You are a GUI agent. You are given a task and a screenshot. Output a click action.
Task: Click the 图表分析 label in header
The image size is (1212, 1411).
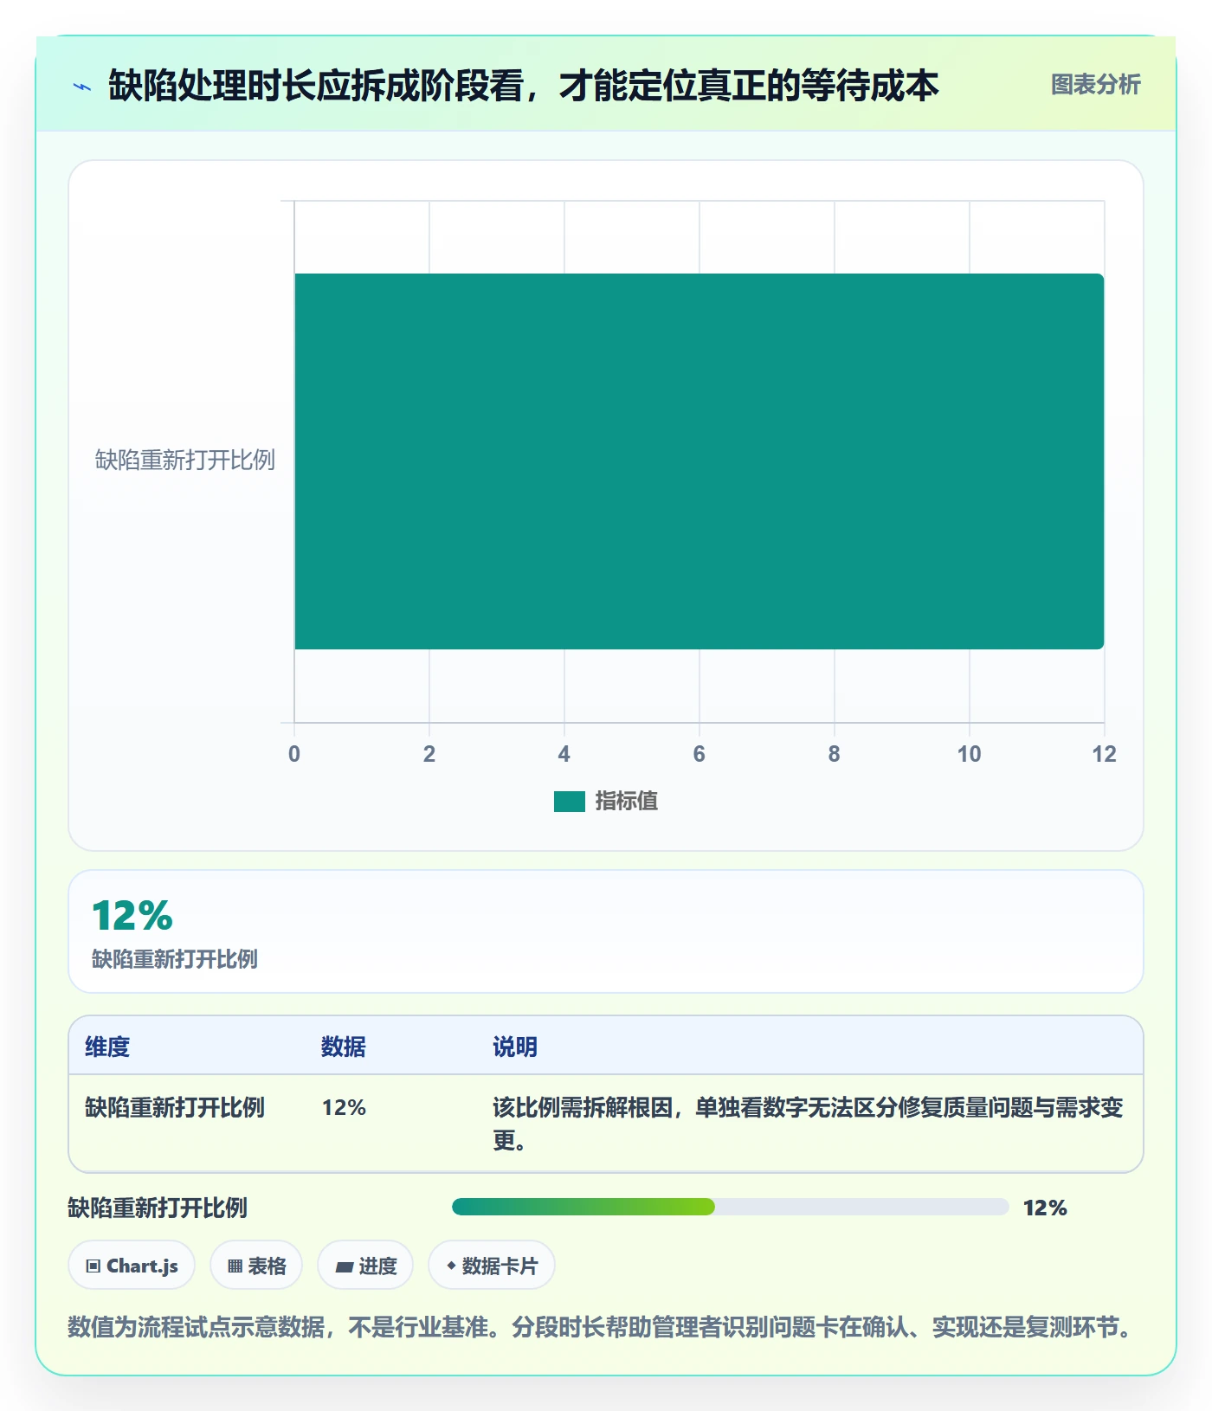click(1095, 85)
